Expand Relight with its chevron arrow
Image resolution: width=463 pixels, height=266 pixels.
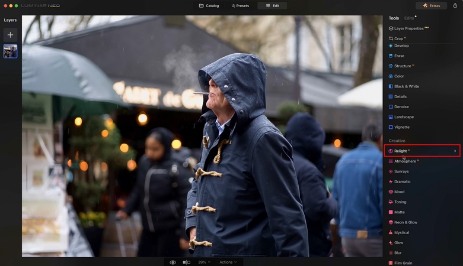(x=455, y=151)
